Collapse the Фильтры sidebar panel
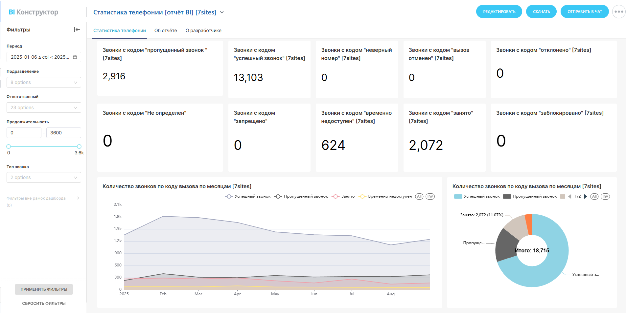This screenshot has width=626, height=313. click(77, 29)
